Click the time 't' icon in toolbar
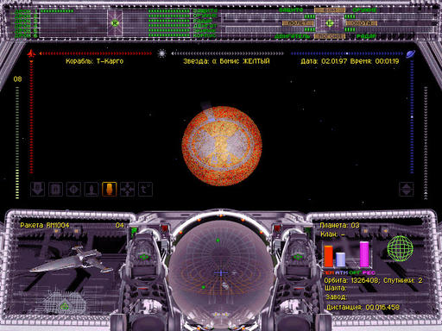 (145, 190)
